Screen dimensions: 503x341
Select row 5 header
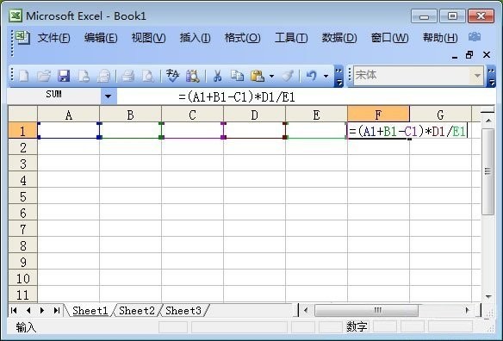click(x=22, y=196)
